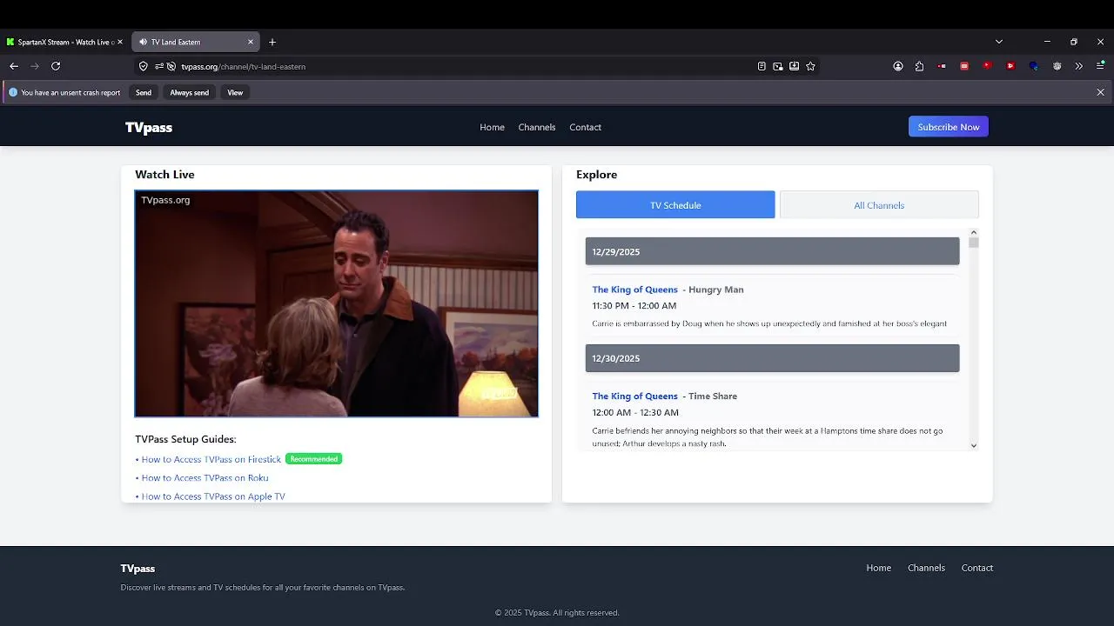Click the Subscribe Now button
This screenshot has width=1114, height=626.
click(x=949, y=127)
